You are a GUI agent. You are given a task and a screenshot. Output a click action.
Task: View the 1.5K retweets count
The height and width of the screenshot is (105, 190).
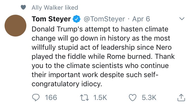100,98
